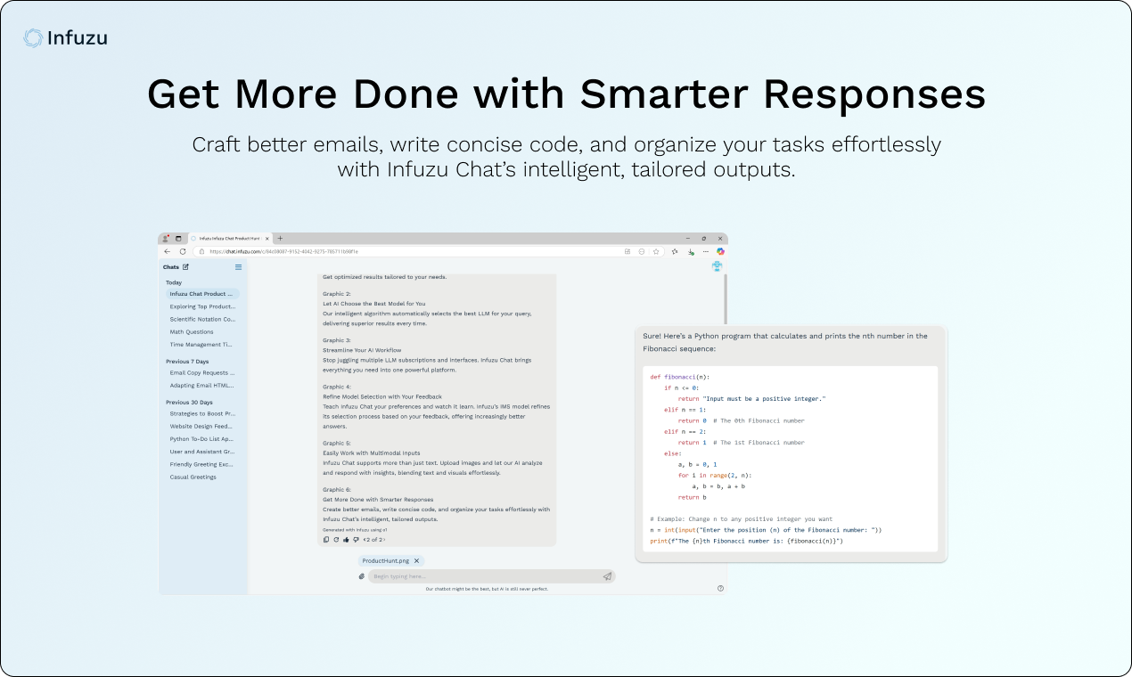This screenshot has height=677, width=1132.
Task: Click the new chat compose icon beside Chats
Action: 185,267
